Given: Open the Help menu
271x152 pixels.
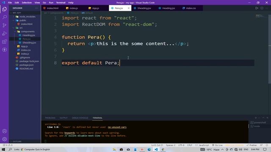Looking at the screenshot, I should point(71,3).
